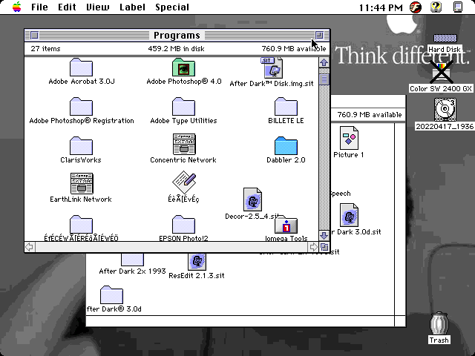Select the Hard Disk desktop icon
Image resolution: width=475 pixels, height=356 pixels.
click(445, 39)
